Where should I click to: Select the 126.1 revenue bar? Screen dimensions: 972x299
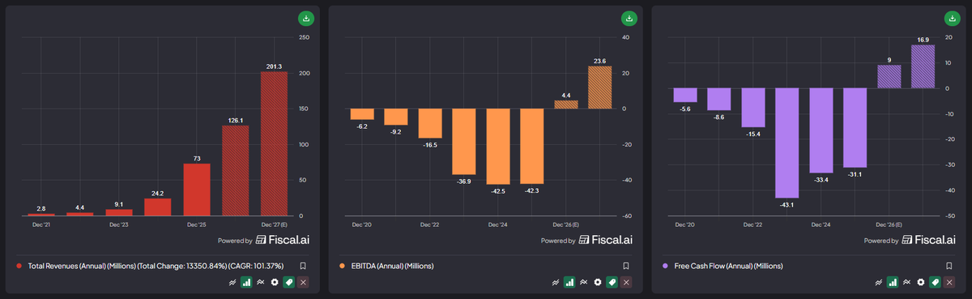click(236, 171)
